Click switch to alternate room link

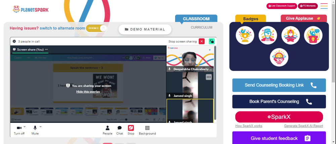[x=62, y=28]
